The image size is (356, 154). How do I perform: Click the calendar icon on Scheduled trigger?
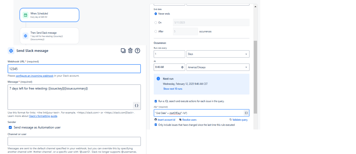point(26,15)
